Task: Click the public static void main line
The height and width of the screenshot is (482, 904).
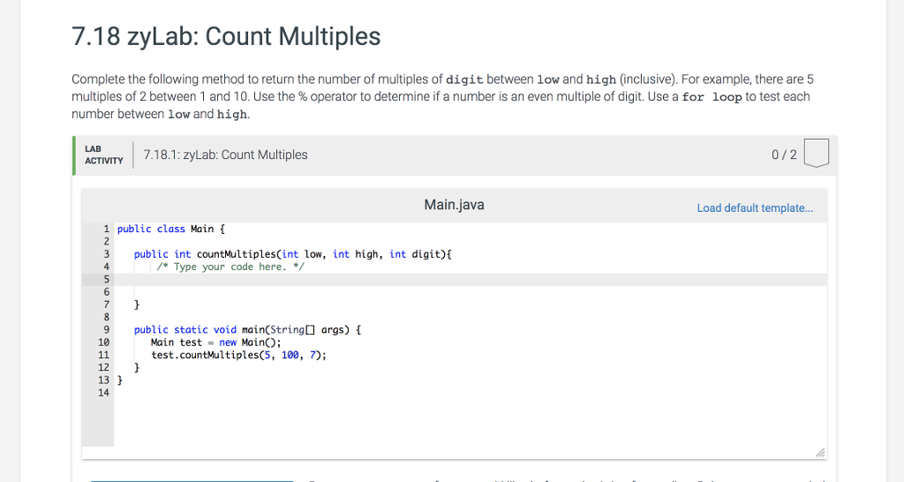Action: [x=247, y=330]
